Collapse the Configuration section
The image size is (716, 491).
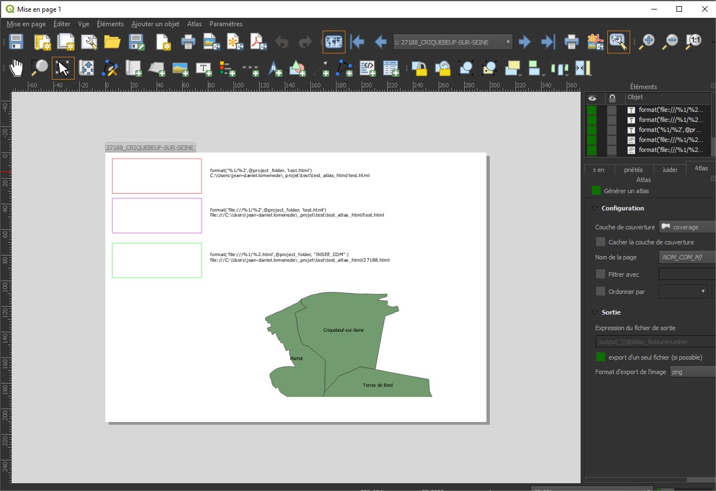tap(595, 208)
